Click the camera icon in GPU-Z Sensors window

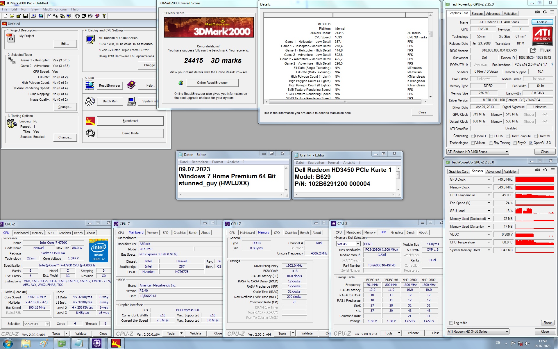tap(538, 170)
